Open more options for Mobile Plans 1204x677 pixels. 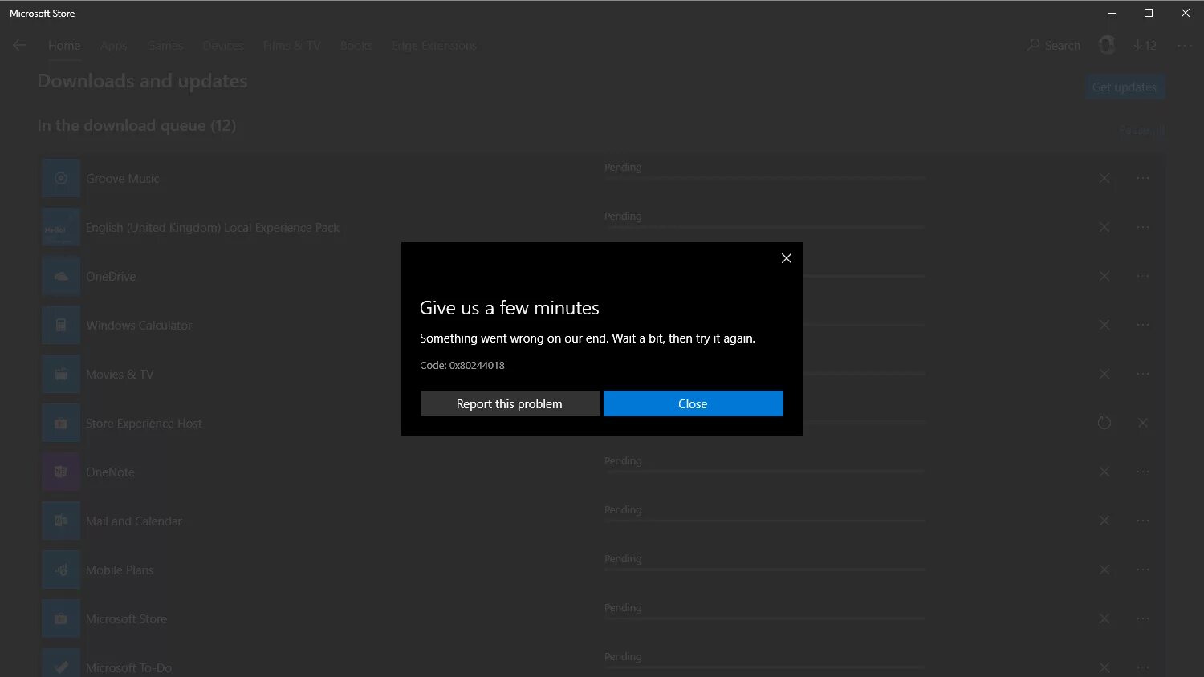pyautogui.click(x=1143, y=570)
